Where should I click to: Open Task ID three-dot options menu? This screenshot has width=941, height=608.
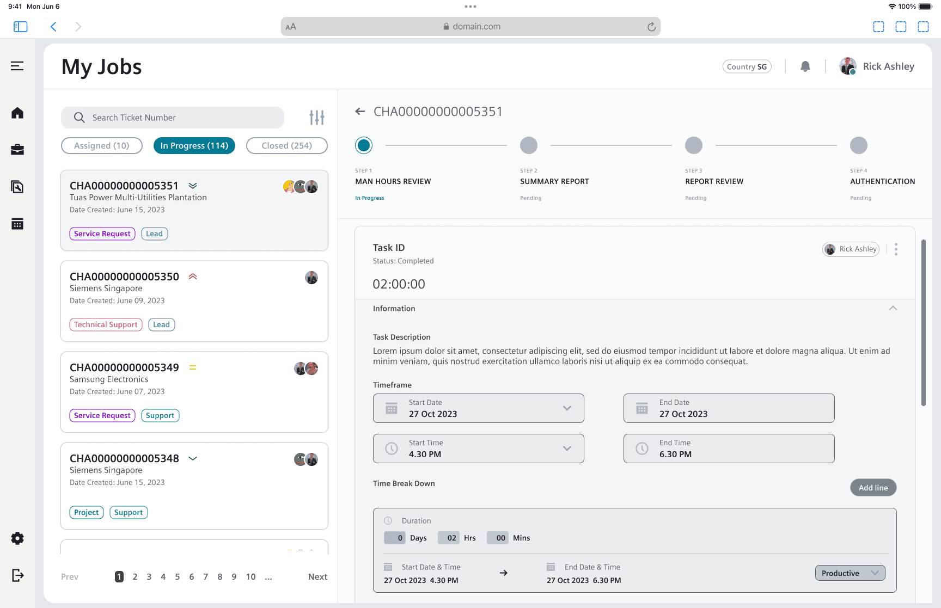coord(896,249)
